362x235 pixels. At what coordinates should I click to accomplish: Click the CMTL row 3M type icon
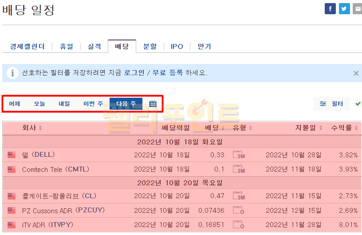(239, 169)
